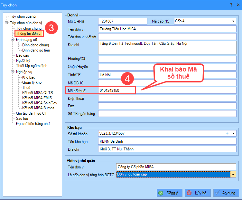Select Sao lưu in options tree
The width and height of the screenshot is (242, 200).
[x=22, y=118]
